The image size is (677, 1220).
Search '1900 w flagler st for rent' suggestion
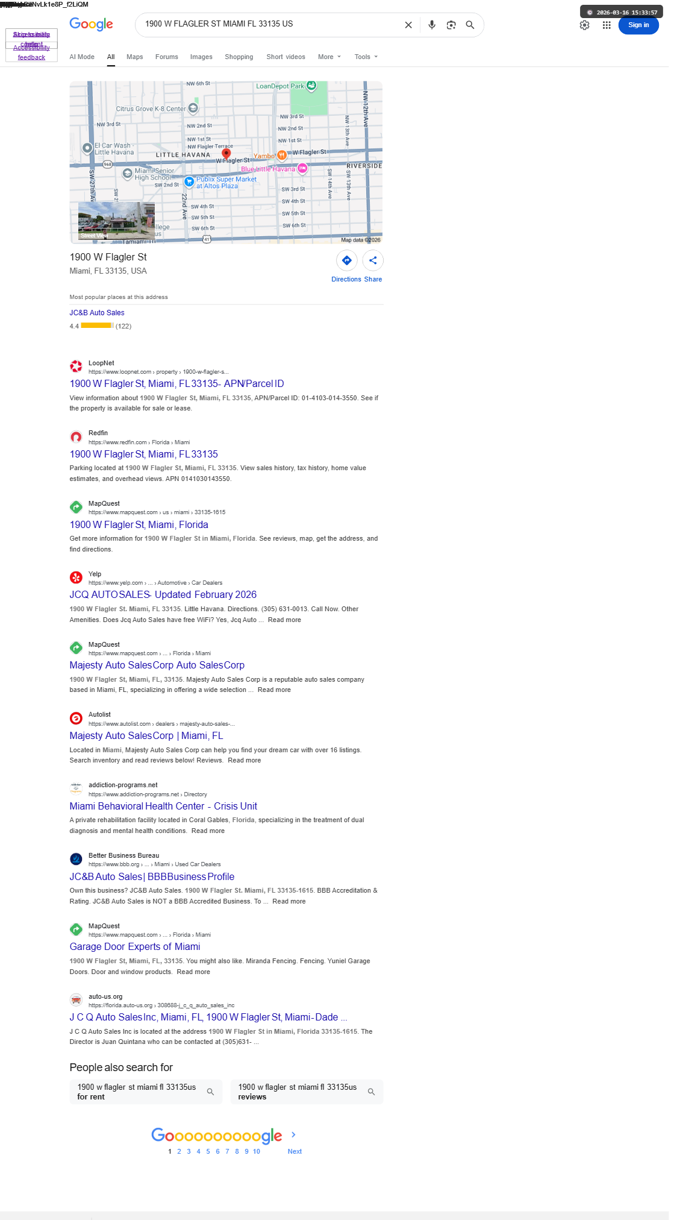[x=146, y=1092]
